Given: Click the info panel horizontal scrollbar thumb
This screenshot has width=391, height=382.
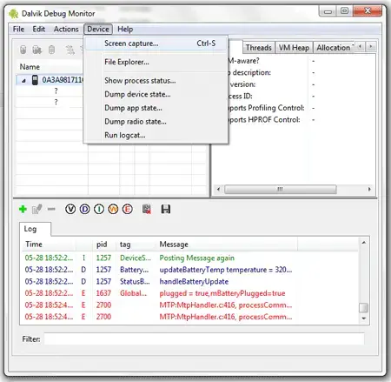Looking at the screenshot, I should coord(280,190).
